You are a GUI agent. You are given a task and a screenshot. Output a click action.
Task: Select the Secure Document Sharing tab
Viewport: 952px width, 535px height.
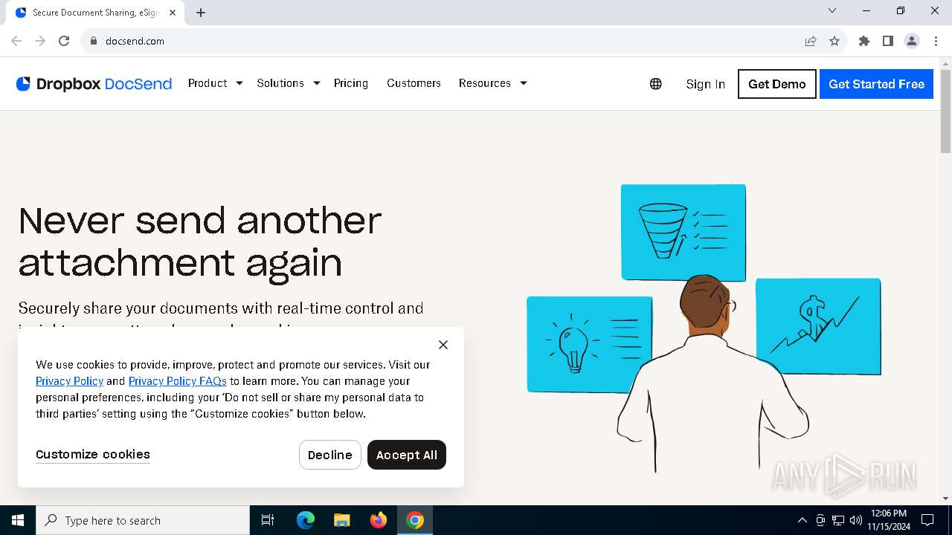pos(97,13)
